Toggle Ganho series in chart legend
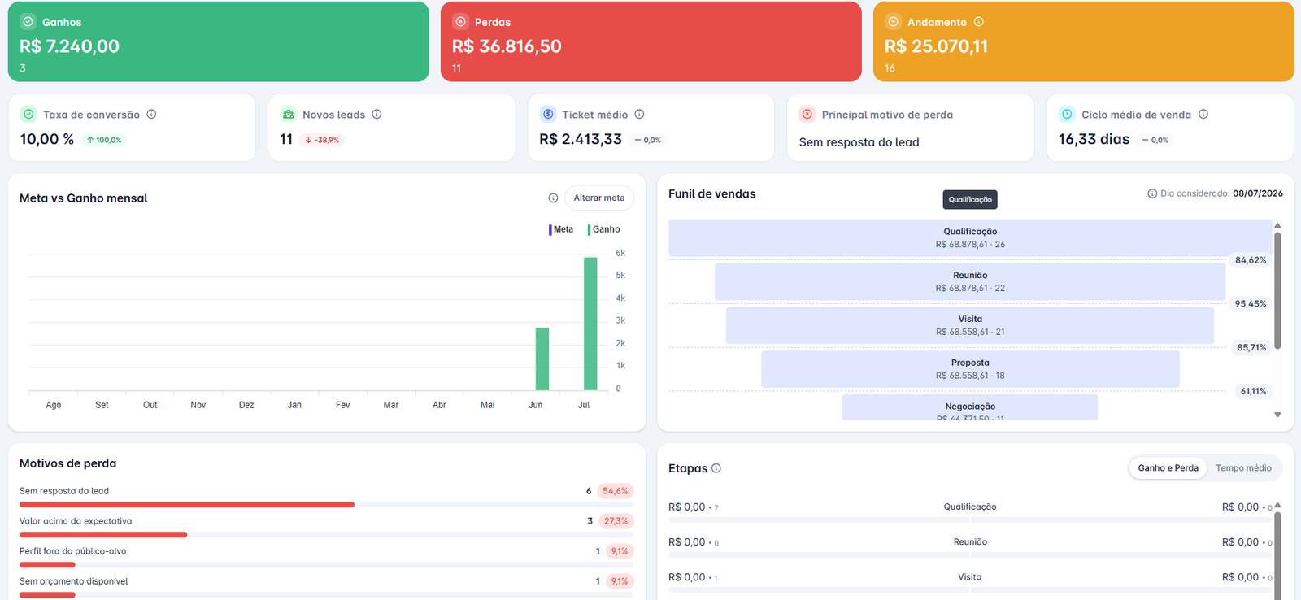Viewport: 1301px width, 600px height. [x=604, y=229]
